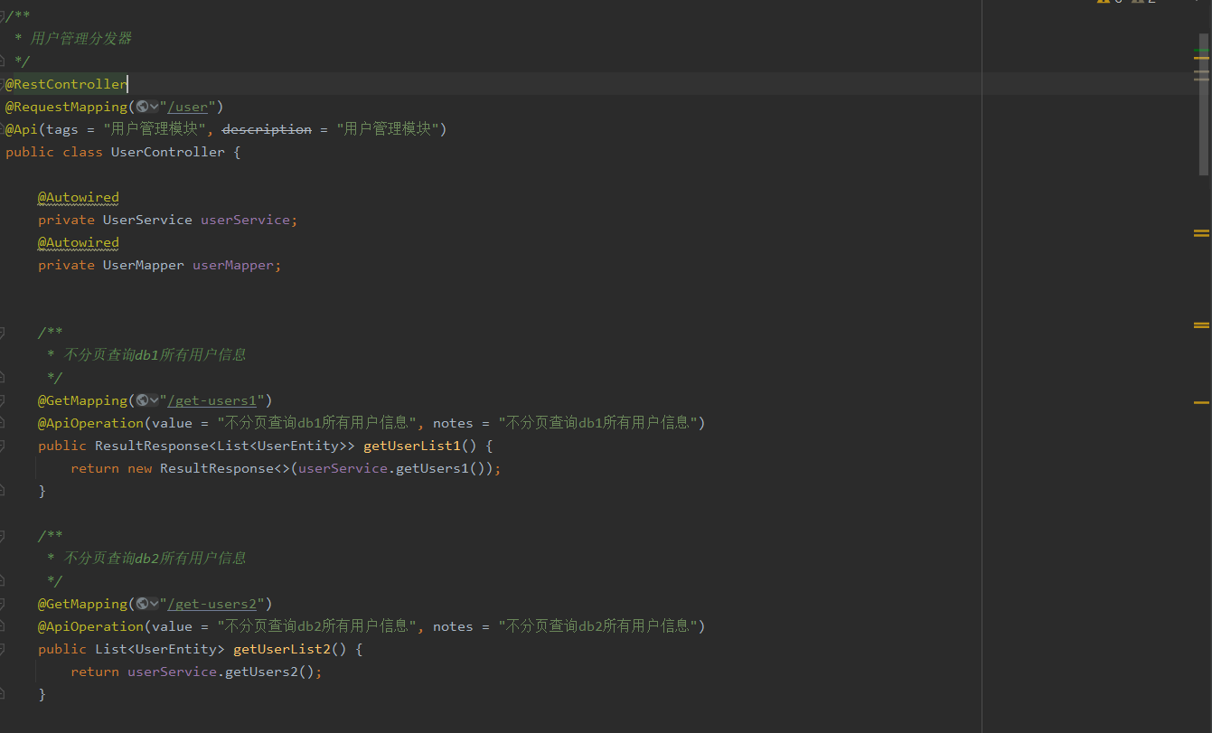Collapse fold at getUserList1 method declaration
The width and height of the screenshot is (1212, 733).
[2, 446]
